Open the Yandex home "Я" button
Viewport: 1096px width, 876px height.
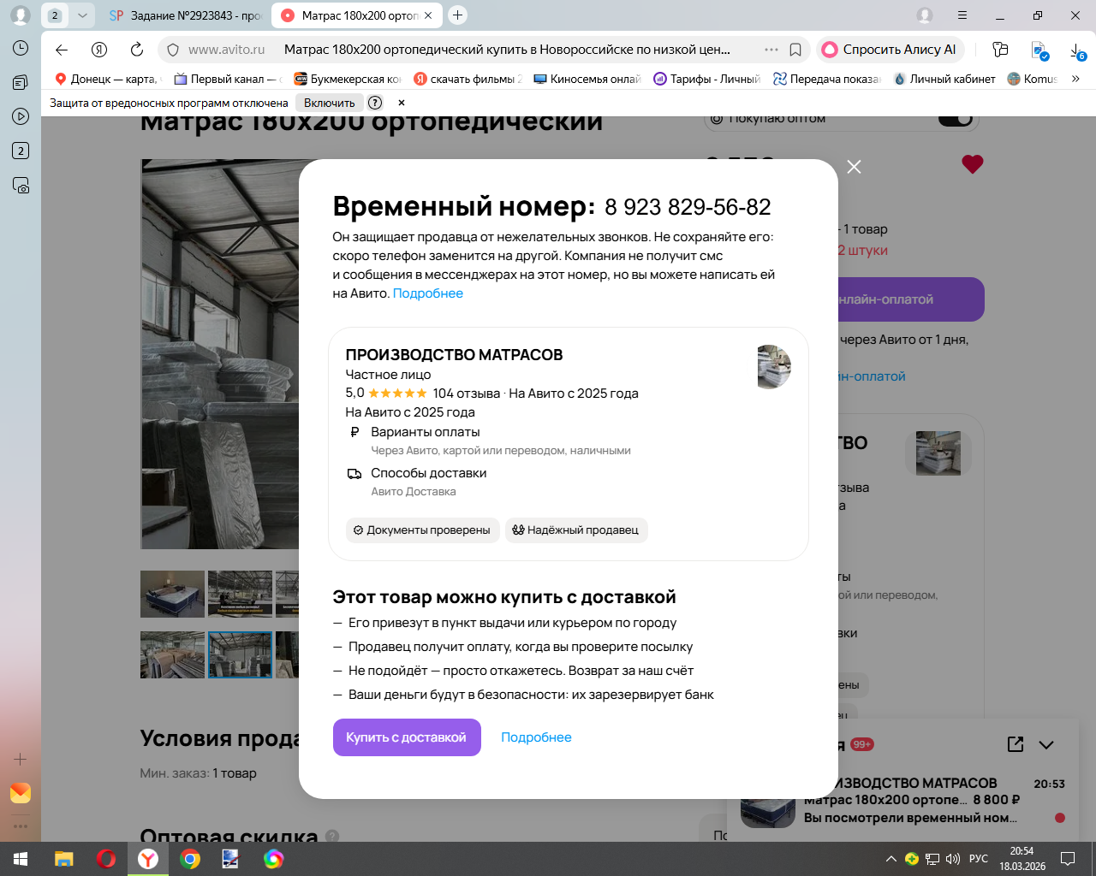click(x=99, y=50)
